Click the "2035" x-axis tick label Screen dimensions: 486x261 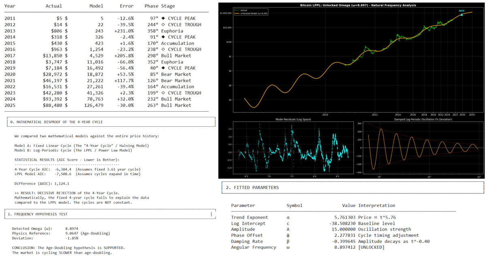pos(472,115)
